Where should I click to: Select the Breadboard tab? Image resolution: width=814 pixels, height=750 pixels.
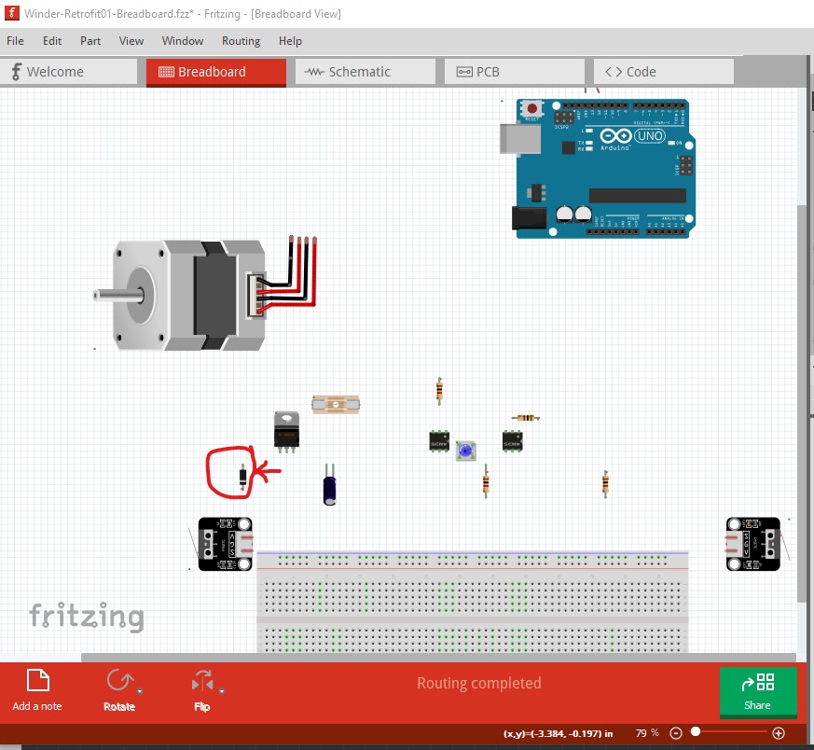coord(216,72)
